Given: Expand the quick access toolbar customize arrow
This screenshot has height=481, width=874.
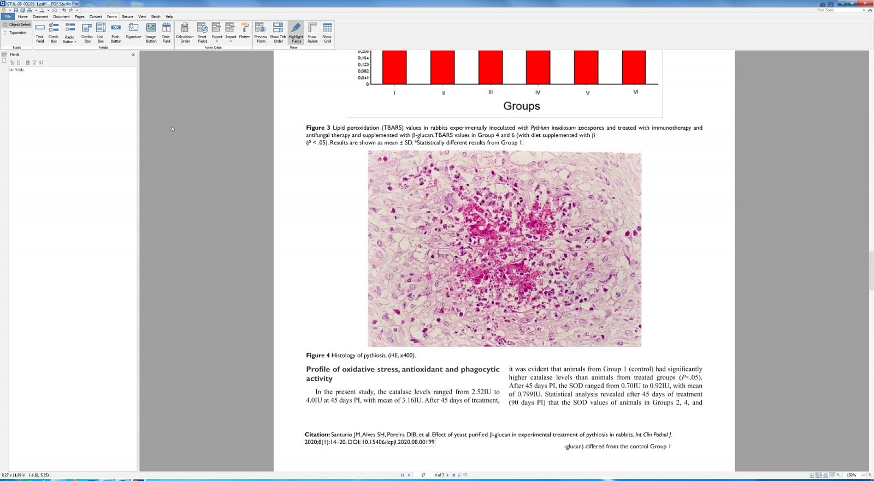Looking at the screenshot, I should (x=77, y=10).
